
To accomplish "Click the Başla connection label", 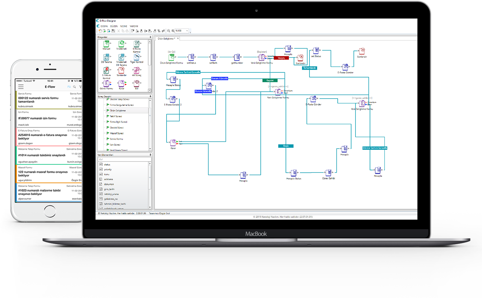I will click(x=286, y=146).
